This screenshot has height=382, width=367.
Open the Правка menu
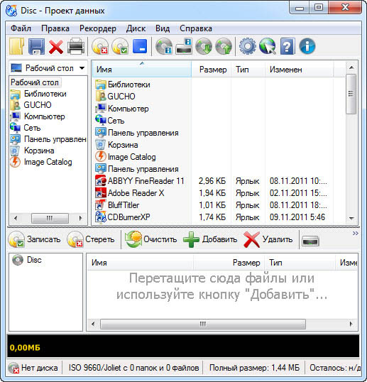pyautogui.click(x=55, y=28)
